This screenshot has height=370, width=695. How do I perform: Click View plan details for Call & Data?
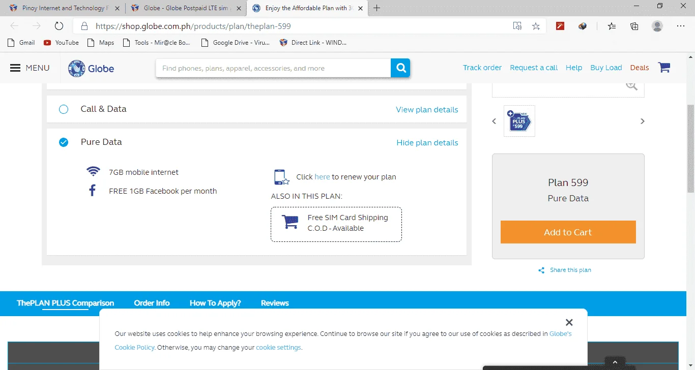click(x=427, y=110)
